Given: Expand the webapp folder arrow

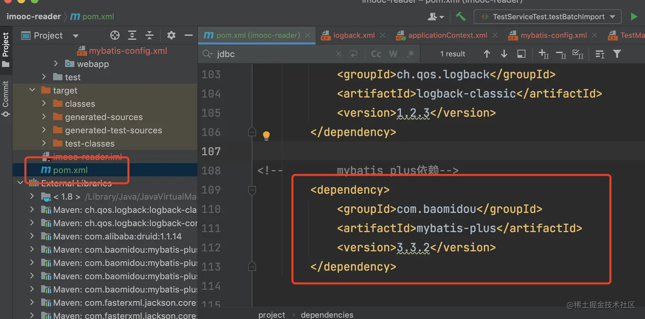Looking at the screenshot, I should [56, 64].
